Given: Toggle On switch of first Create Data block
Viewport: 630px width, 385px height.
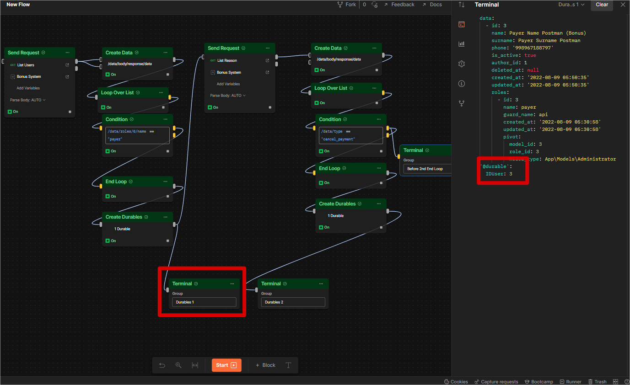Looking at the screenshot, I should [x=110, y=74].
